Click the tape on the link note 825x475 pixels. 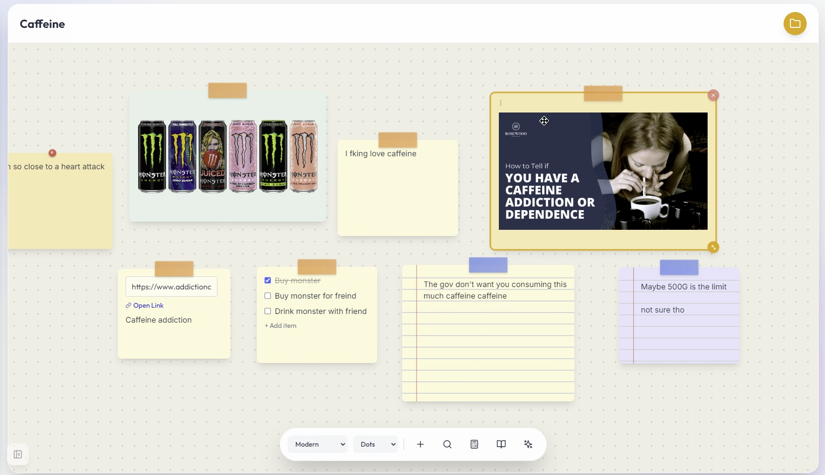[x=174, y=269]
